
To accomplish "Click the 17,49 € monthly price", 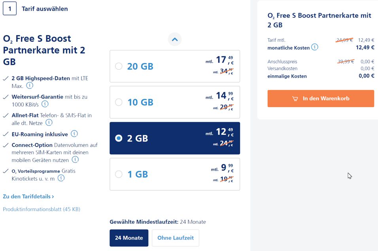I will tap(223, 60).
